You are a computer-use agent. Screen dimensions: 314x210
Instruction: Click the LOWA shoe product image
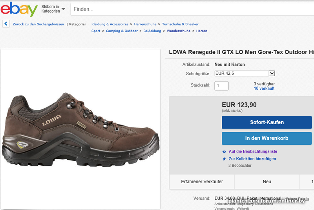(80, 128)
